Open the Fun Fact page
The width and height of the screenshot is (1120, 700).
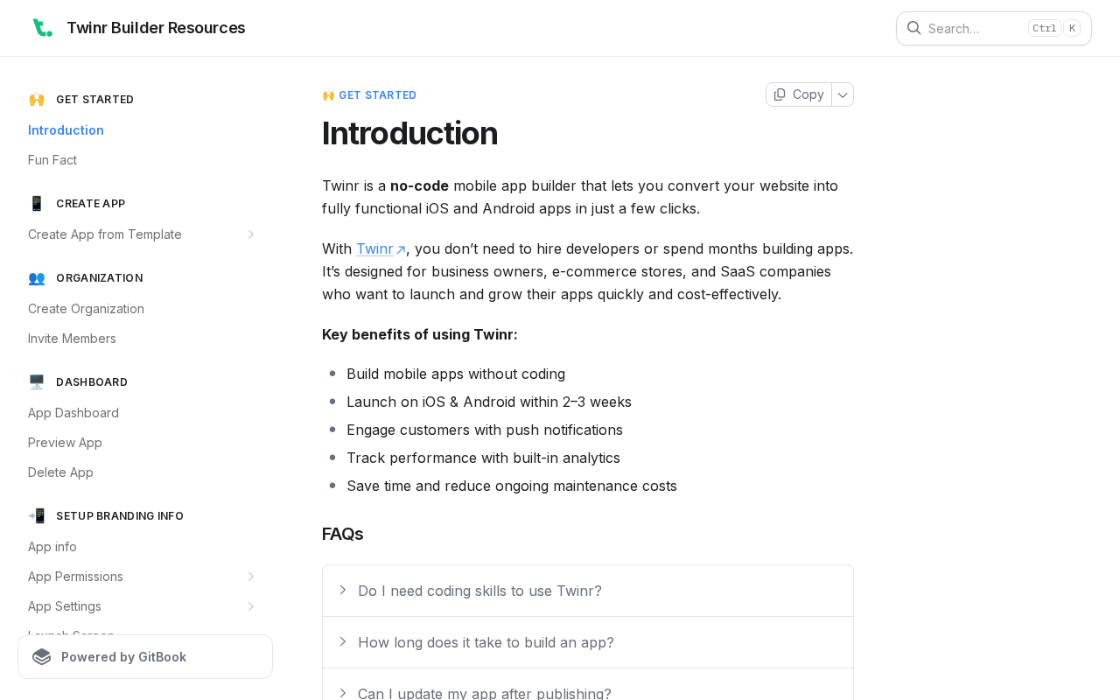(x=52, y=160)
